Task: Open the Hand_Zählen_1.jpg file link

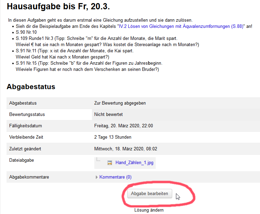Action: pos(134,163)
